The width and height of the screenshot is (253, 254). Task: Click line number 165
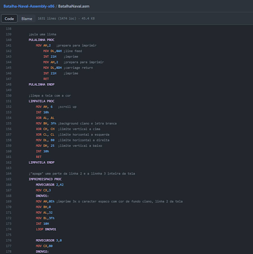click(x=9, y=179)
